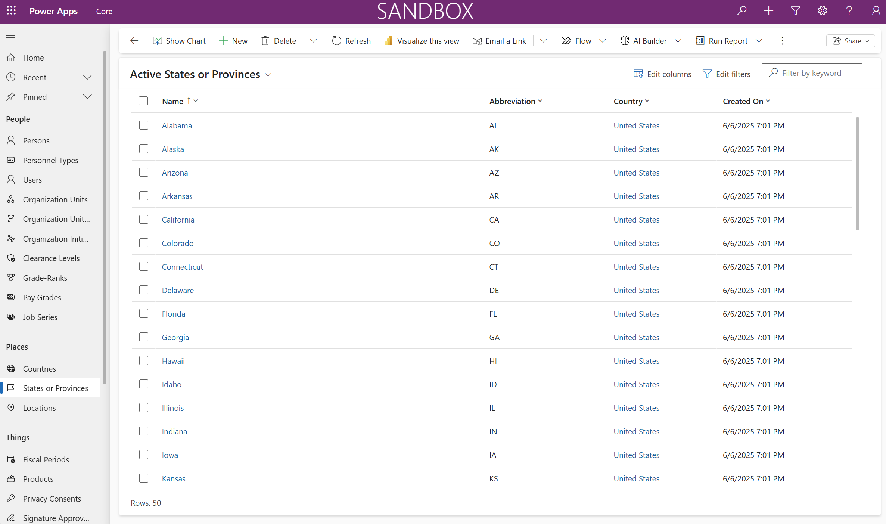This screenshot has width=886, height=524.
Task: Click the Delete trash button
Action: click(279, 41)
